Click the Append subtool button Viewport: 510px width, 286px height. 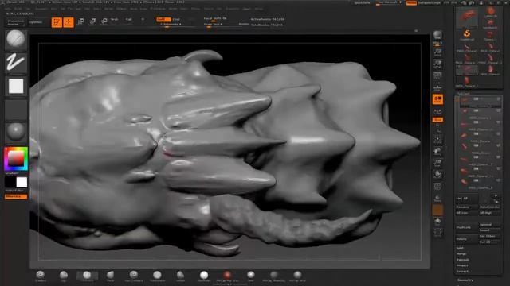pyautogui.click(x=489, y=224)
